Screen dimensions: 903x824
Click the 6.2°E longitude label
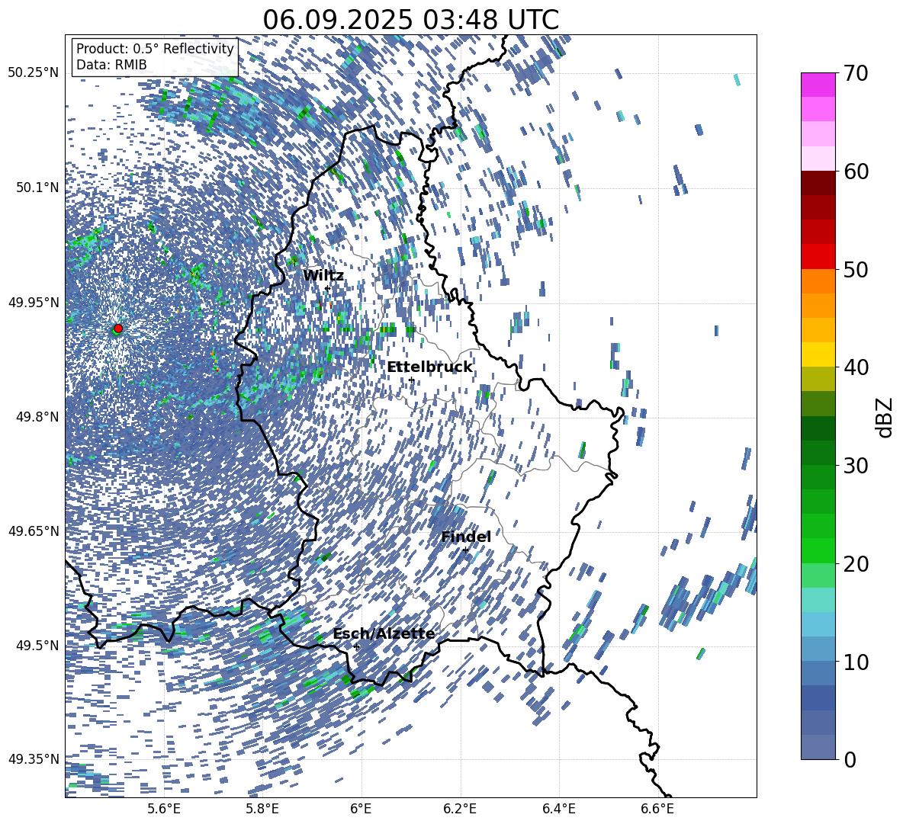tap(460, 809)
